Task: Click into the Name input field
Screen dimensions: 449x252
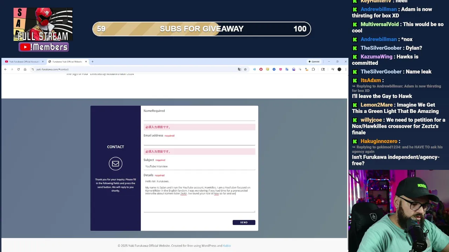Action: click(x=199, y=117)
